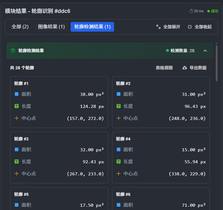Viewport: 223px width, 210px height.
Task: Click the collapse-all arrows icon
Action: click(190, 27)
